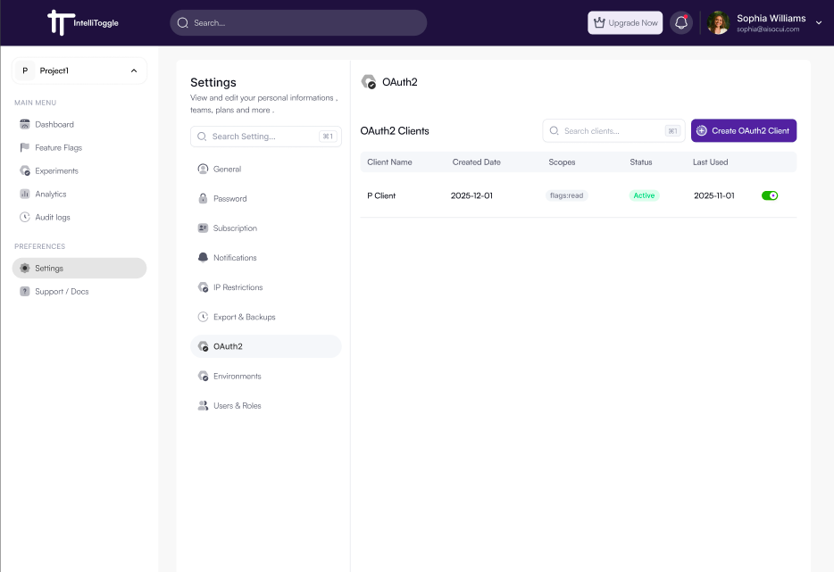Click the Analytics chart icon
The image size is (834, 572).
tap(25, 195)
